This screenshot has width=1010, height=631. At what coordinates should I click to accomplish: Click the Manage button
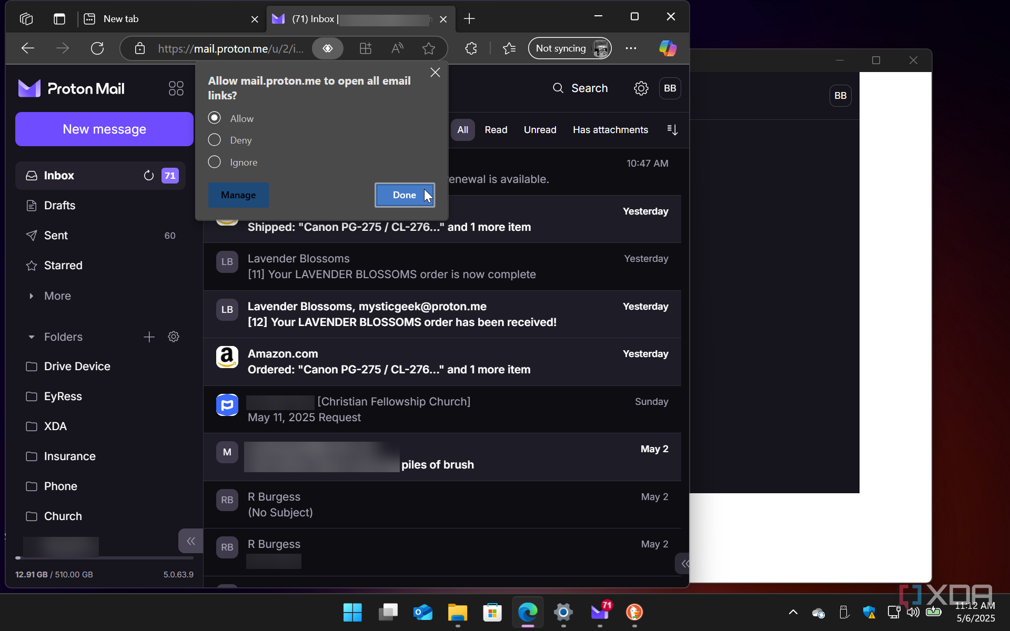click(238, 195)
